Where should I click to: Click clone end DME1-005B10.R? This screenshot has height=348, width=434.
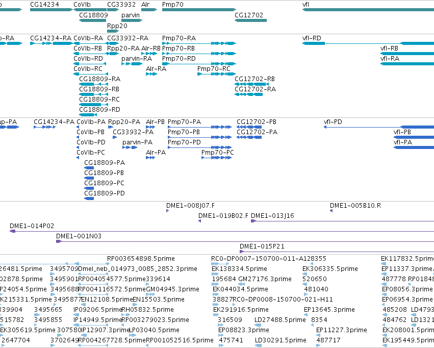331,211
